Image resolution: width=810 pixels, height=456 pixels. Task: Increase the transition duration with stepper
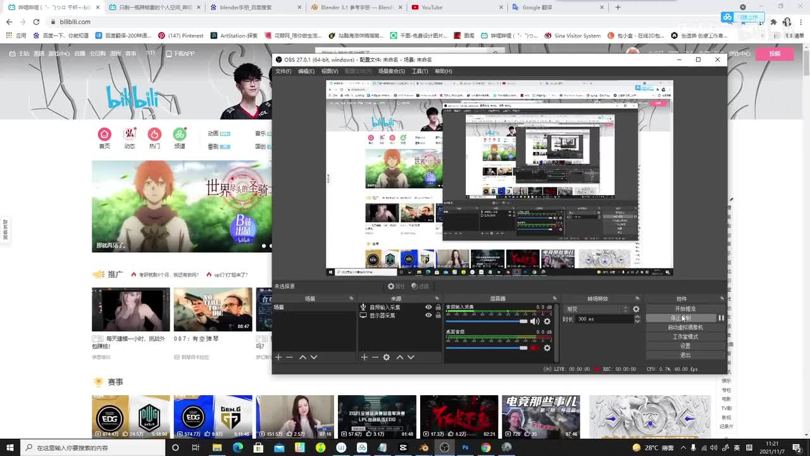[637, 317]
